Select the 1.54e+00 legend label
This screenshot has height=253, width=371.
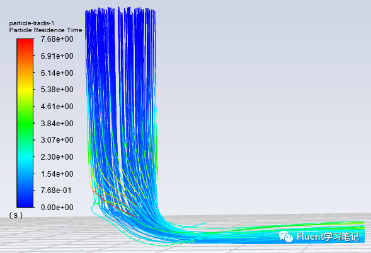pyautogui.click(x=57, y=174)
